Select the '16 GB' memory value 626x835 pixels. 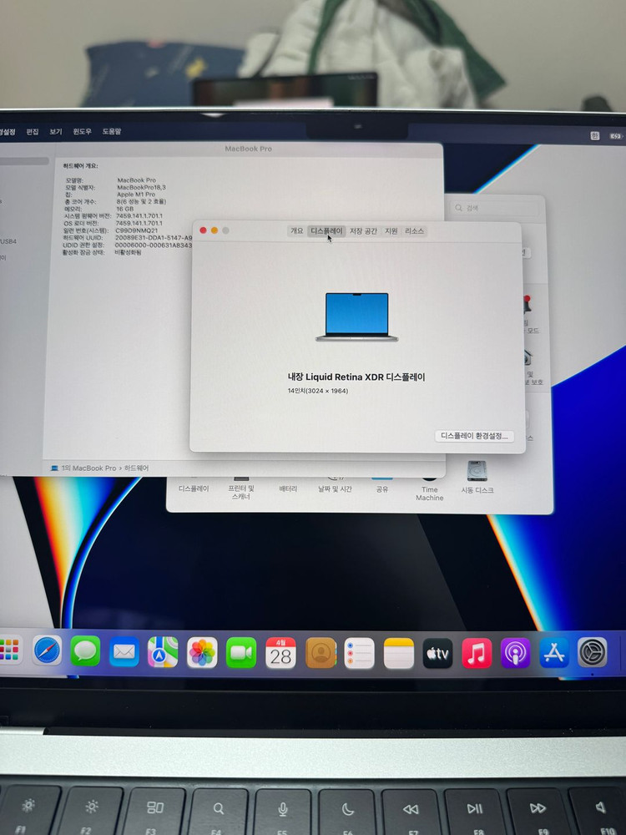click(124, 210)
